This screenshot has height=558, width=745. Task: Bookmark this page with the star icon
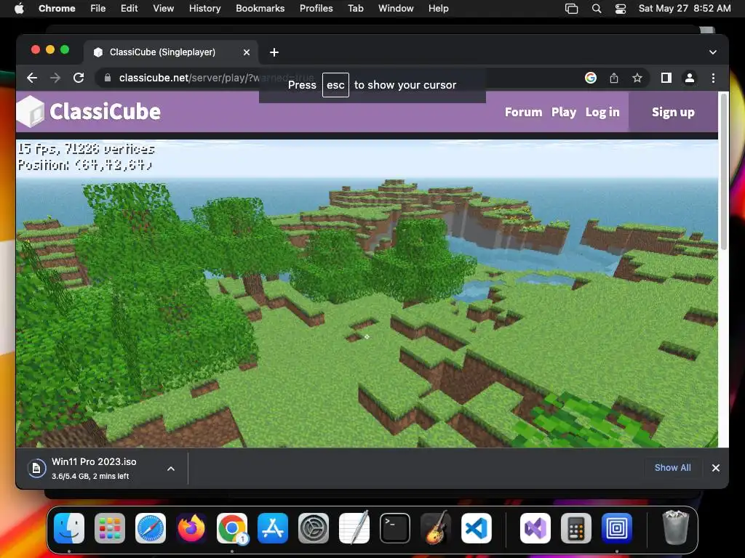[637, 78]
